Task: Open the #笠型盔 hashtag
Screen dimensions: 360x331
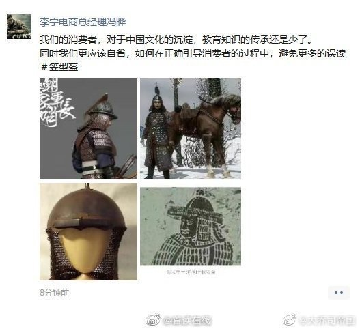Action: point(59,67)
